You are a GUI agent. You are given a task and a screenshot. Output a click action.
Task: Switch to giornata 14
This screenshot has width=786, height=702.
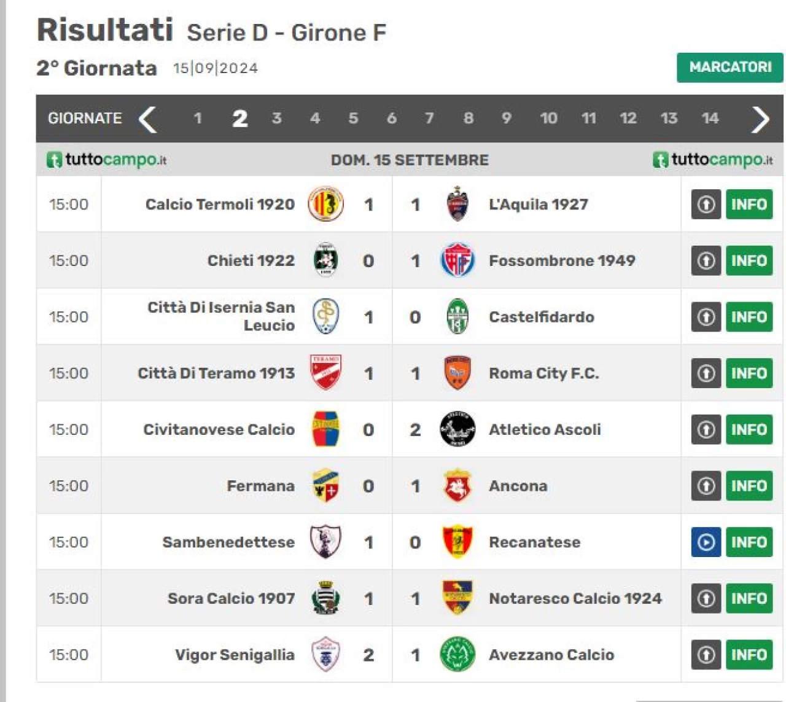[710, 118]
